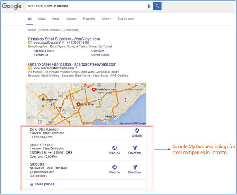Click the www.asaalloys.com green URL
Image resolution: width=237 pixels, height=195 pixels.
[x=47, y=43]
